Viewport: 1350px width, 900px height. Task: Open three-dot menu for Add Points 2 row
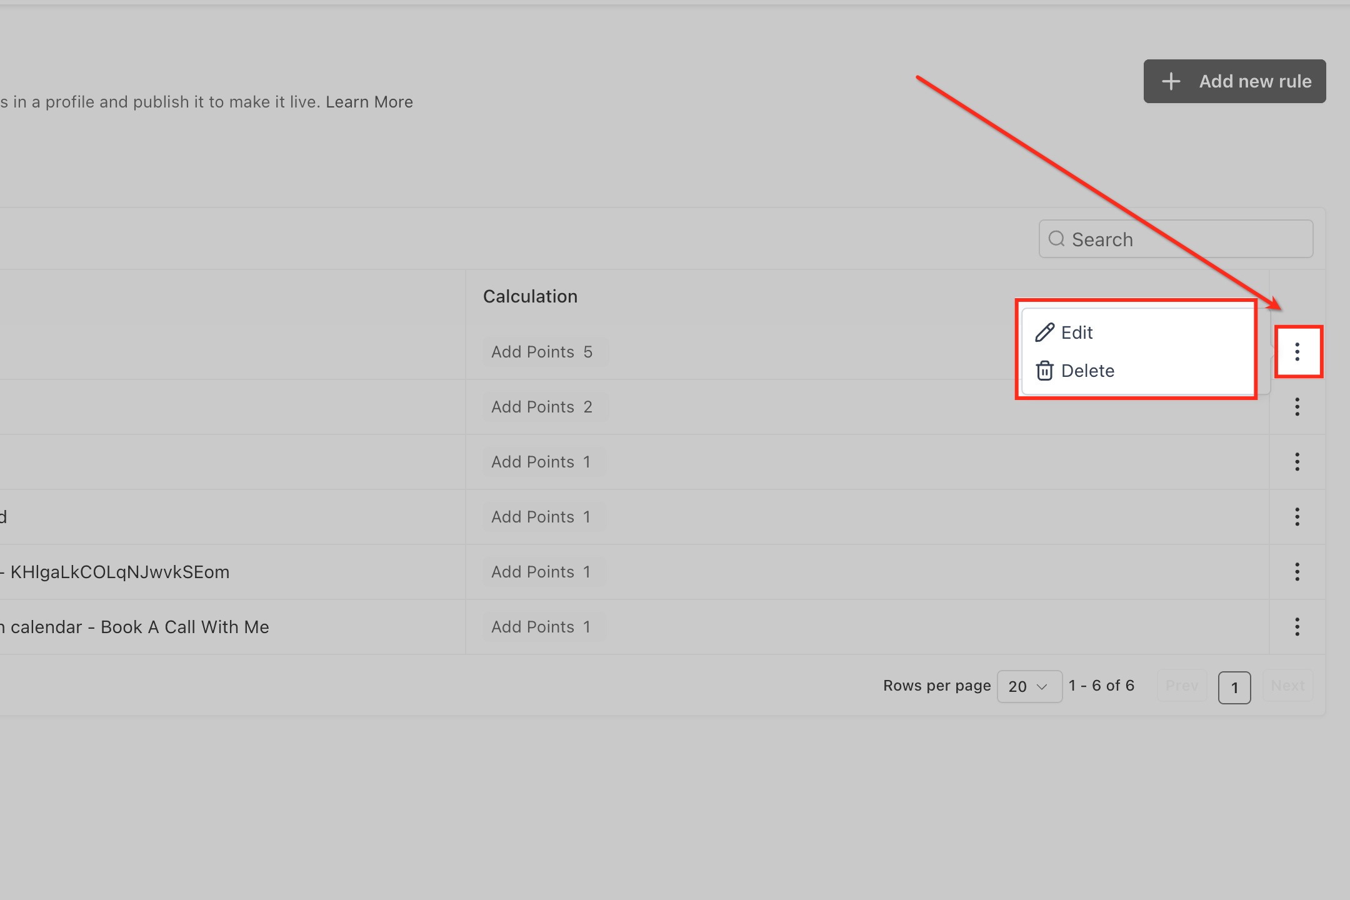point(1297,407)
